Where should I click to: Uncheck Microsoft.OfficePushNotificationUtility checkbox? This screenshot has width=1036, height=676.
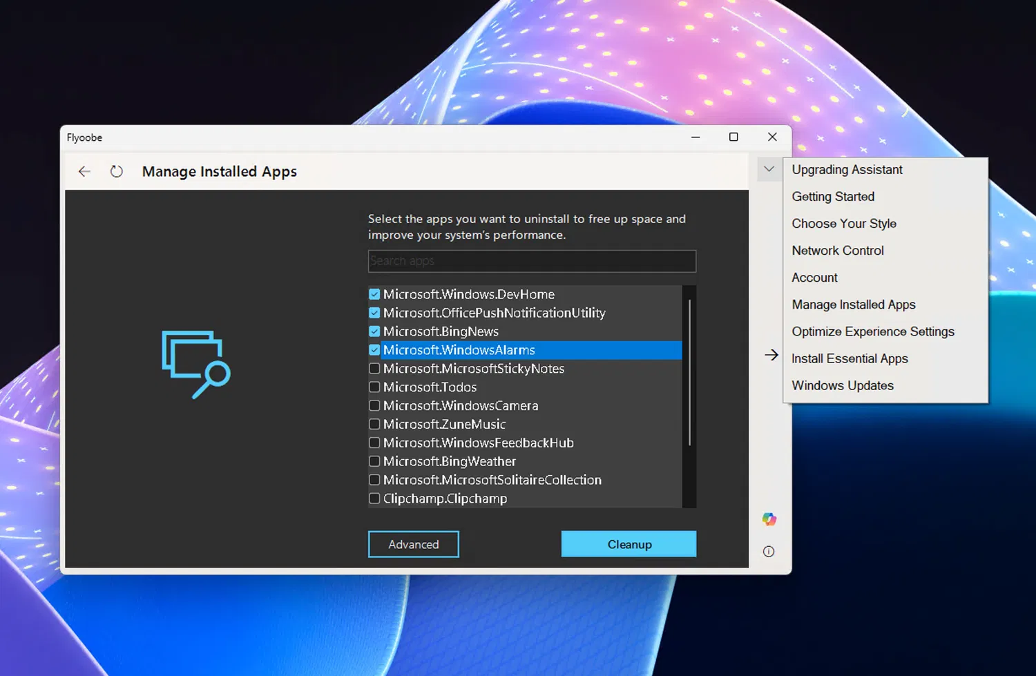coord(374,313)
